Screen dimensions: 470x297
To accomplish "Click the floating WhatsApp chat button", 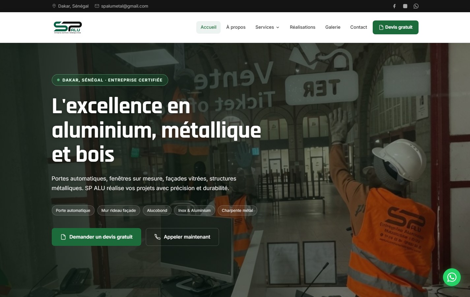I will 452,277.
